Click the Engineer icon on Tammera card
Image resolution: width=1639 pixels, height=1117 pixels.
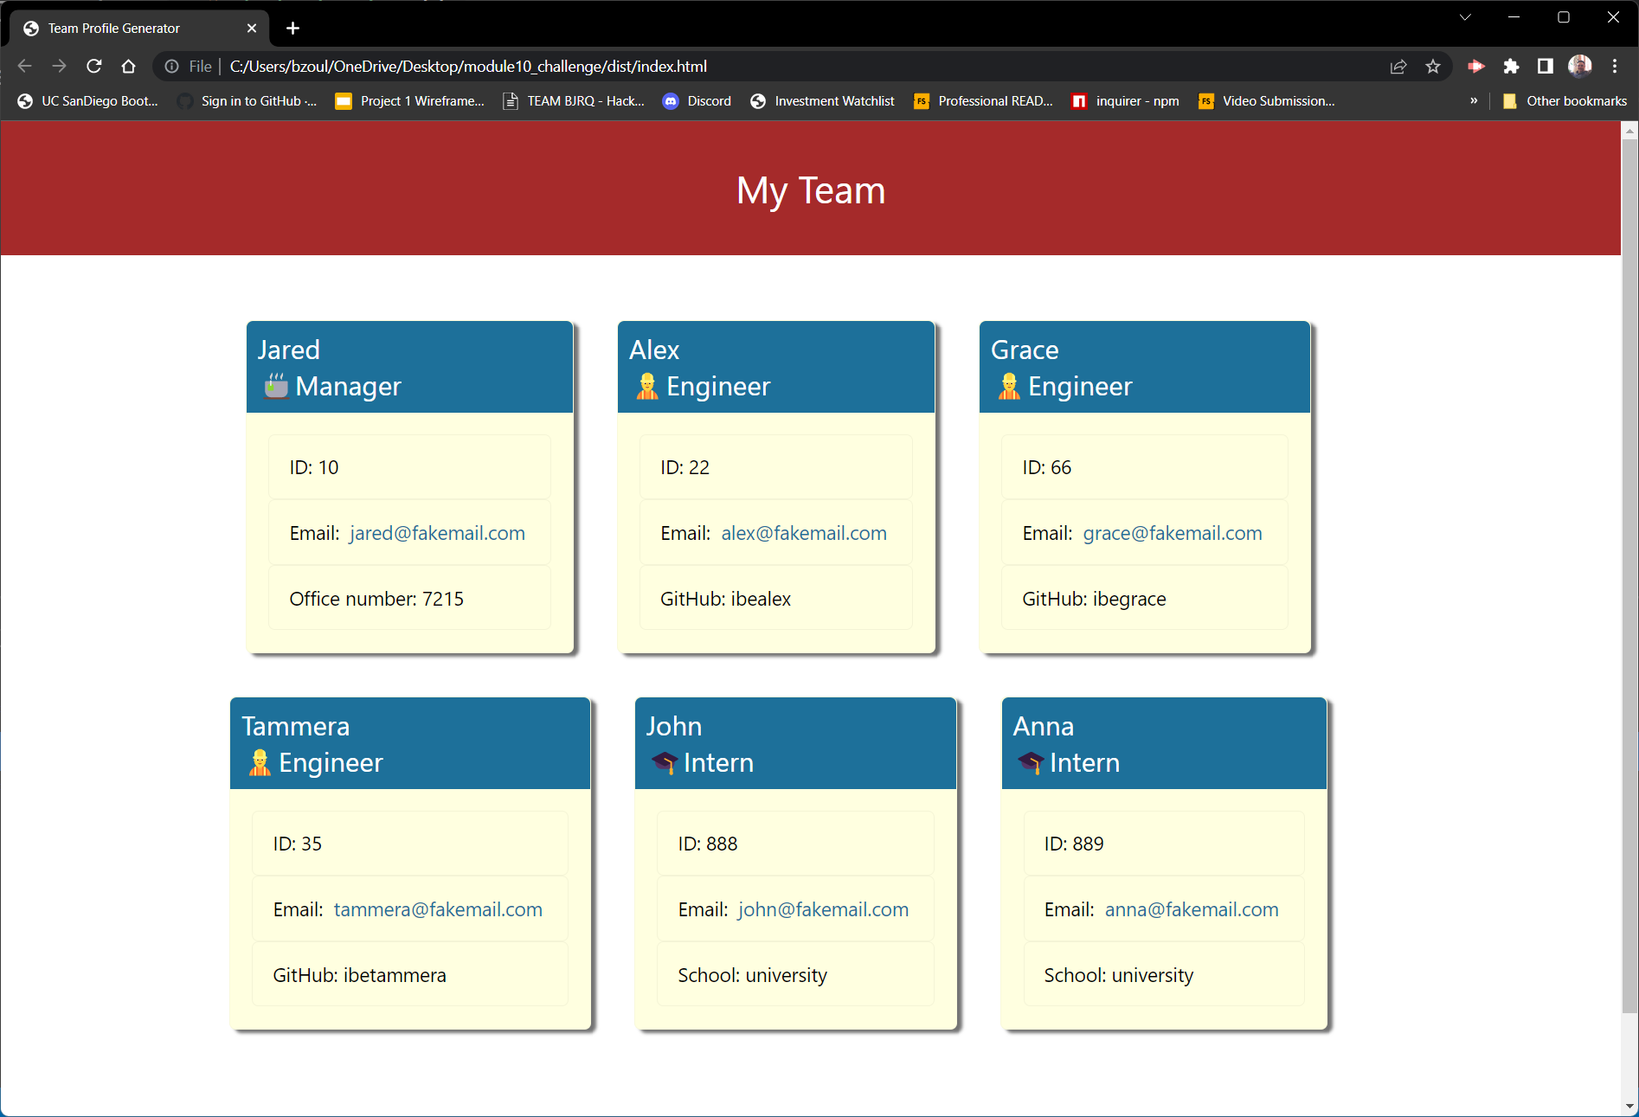pyautogui.click(x=259, y=762)
